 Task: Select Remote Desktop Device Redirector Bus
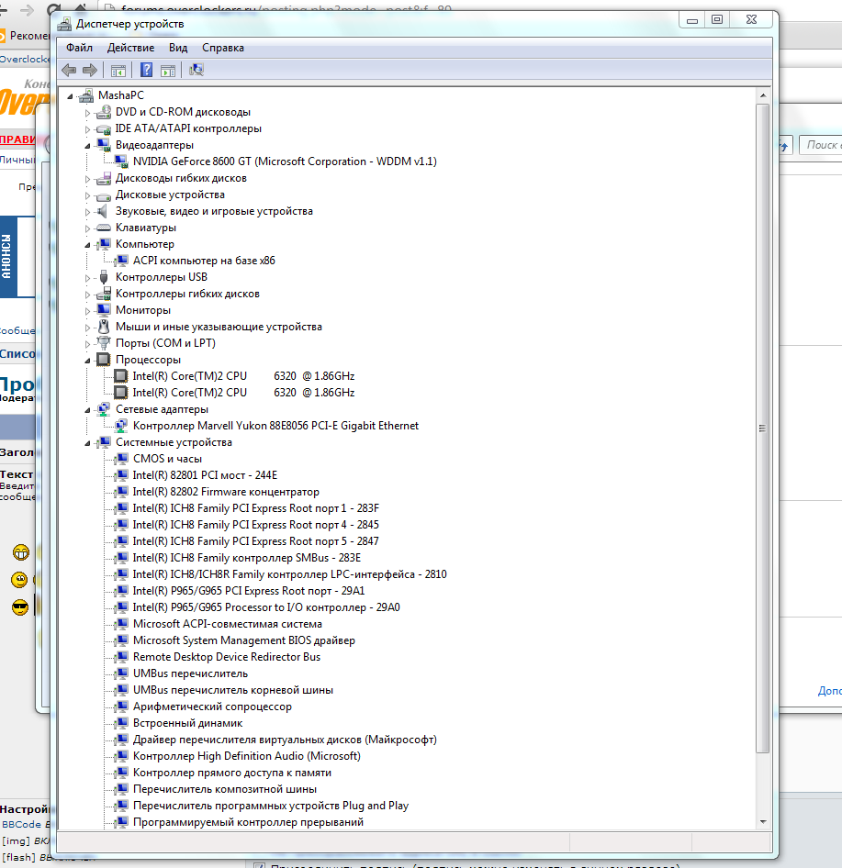(227, 657)
